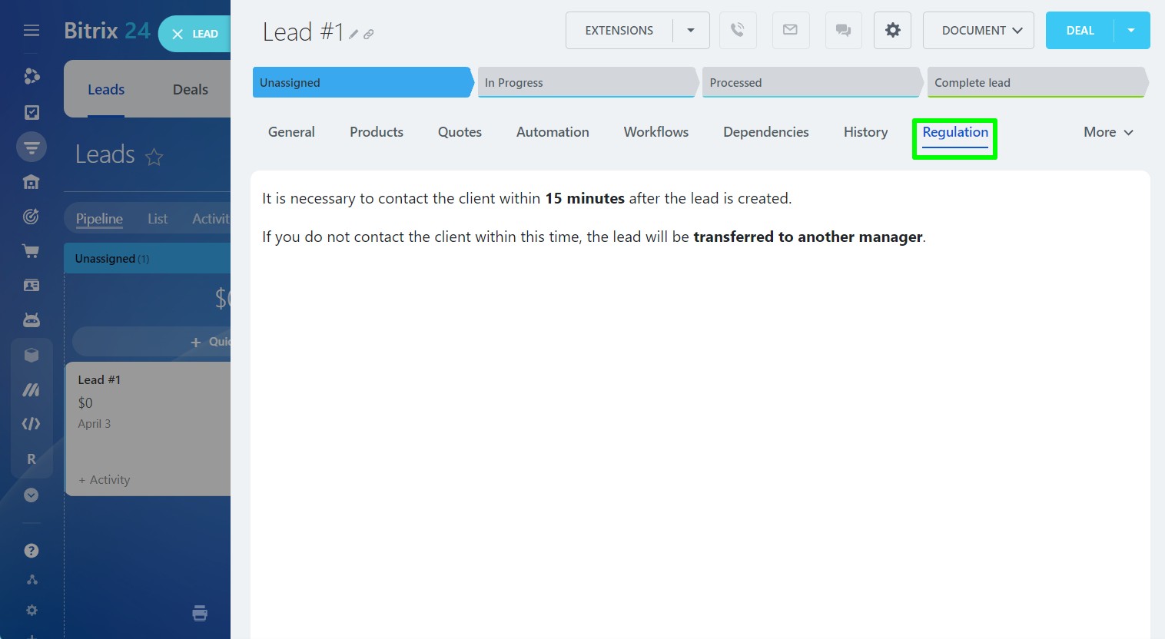The width and height of the screenshot is (1165, 639).
Task: Click the pencil icon to rename lead
Action: [x=353, y=35]
